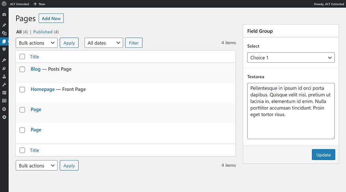
Task: Open the Media library icon
Action: [4, 33]
